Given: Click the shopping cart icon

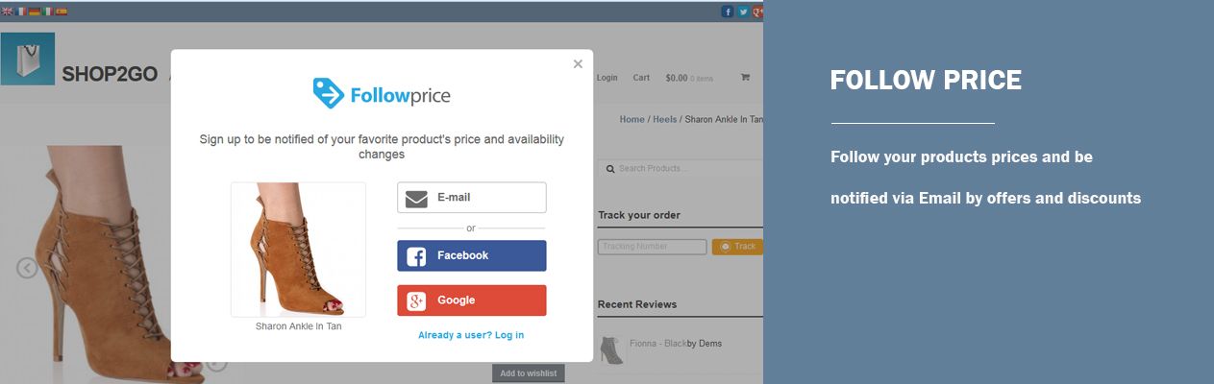Looking at the screenshot, I should pyautogui.click(x=744, y=78).
